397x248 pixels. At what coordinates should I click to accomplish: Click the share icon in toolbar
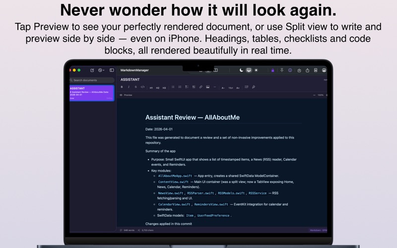pos(307,70)
